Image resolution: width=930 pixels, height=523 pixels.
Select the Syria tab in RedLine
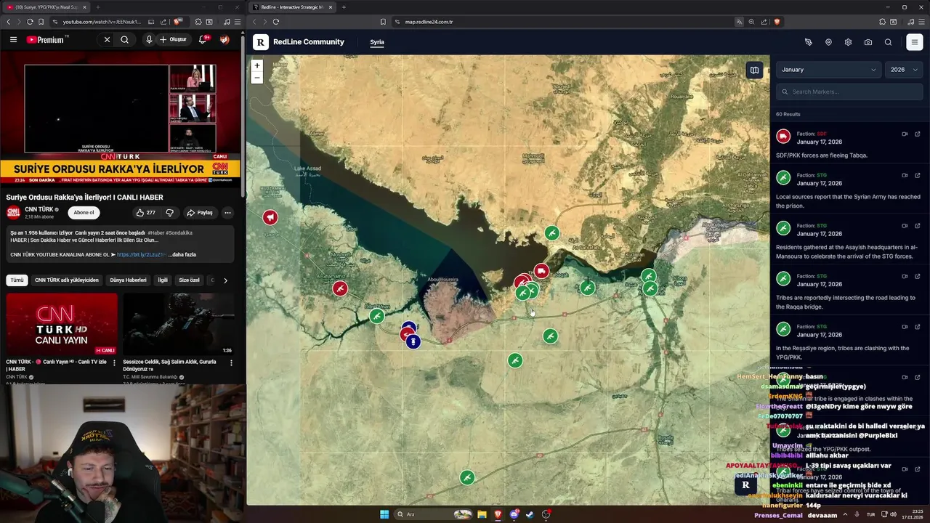pyautogui.click(x=377, y=42)
